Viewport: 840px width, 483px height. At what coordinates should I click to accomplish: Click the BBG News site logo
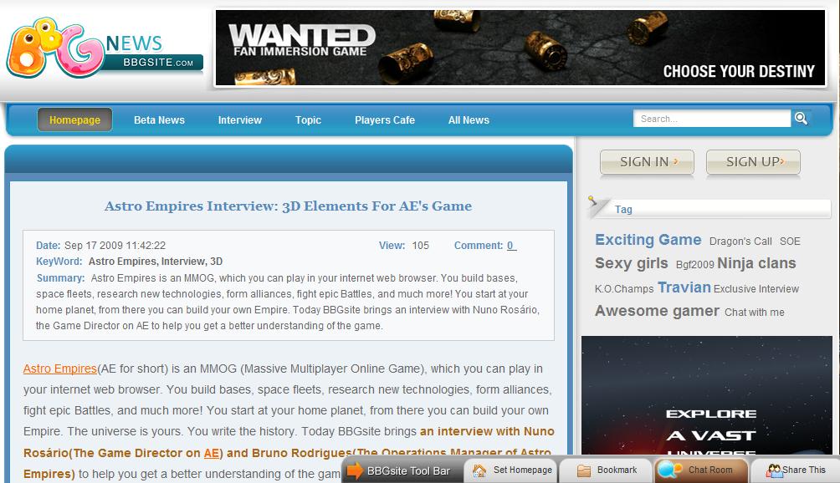point(105,48)
